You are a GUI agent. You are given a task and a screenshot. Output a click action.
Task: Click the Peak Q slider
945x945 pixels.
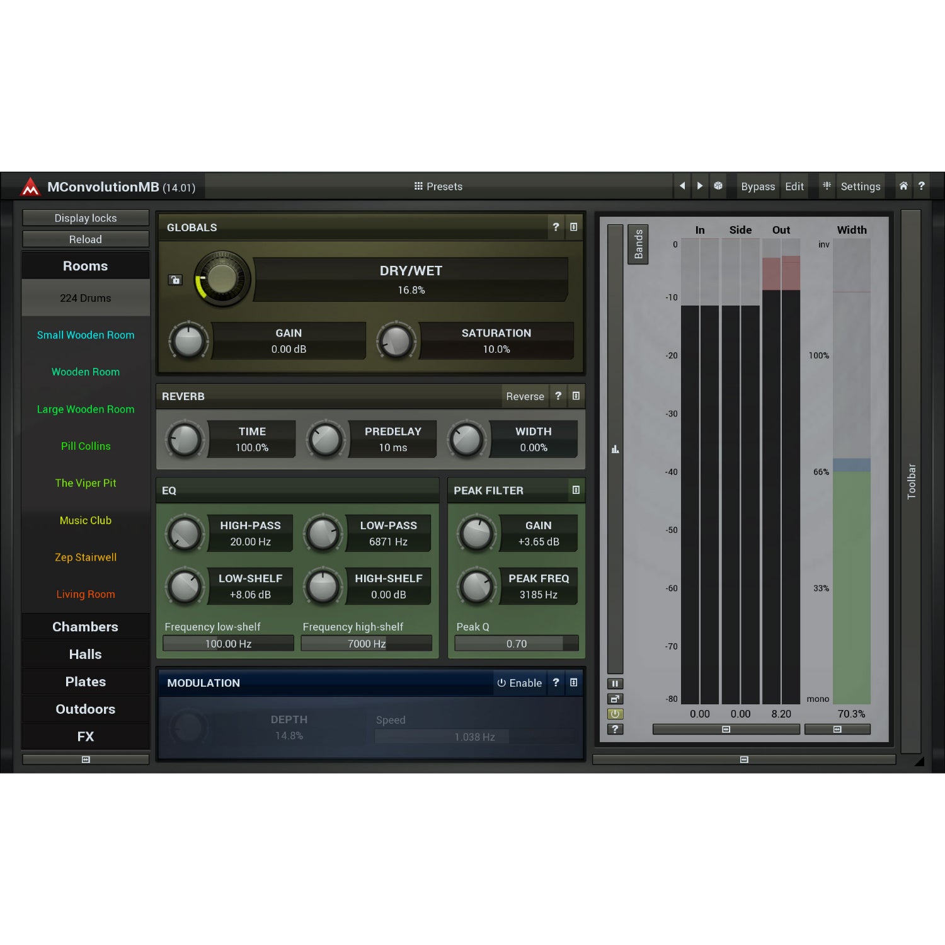517,643
